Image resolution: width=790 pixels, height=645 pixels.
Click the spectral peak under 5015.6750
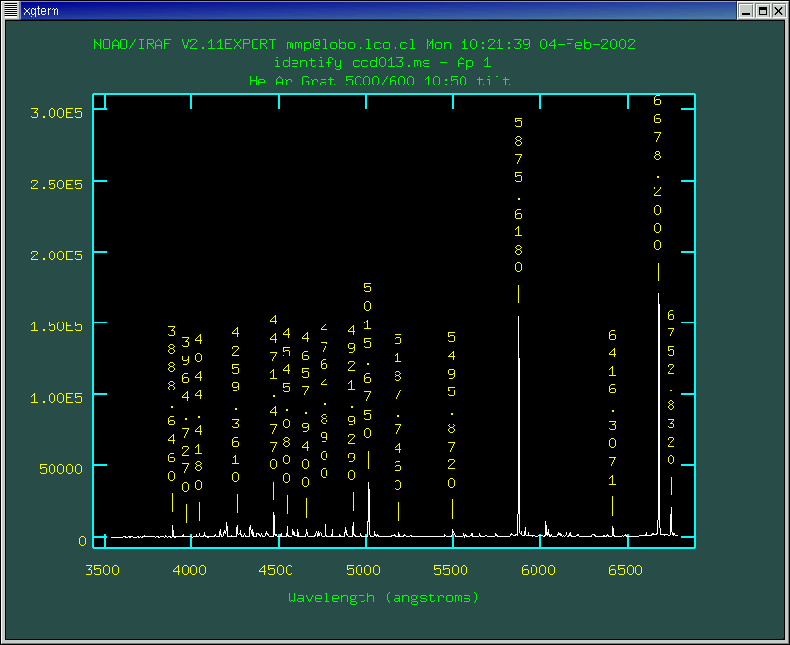click(x=369, y=509)
